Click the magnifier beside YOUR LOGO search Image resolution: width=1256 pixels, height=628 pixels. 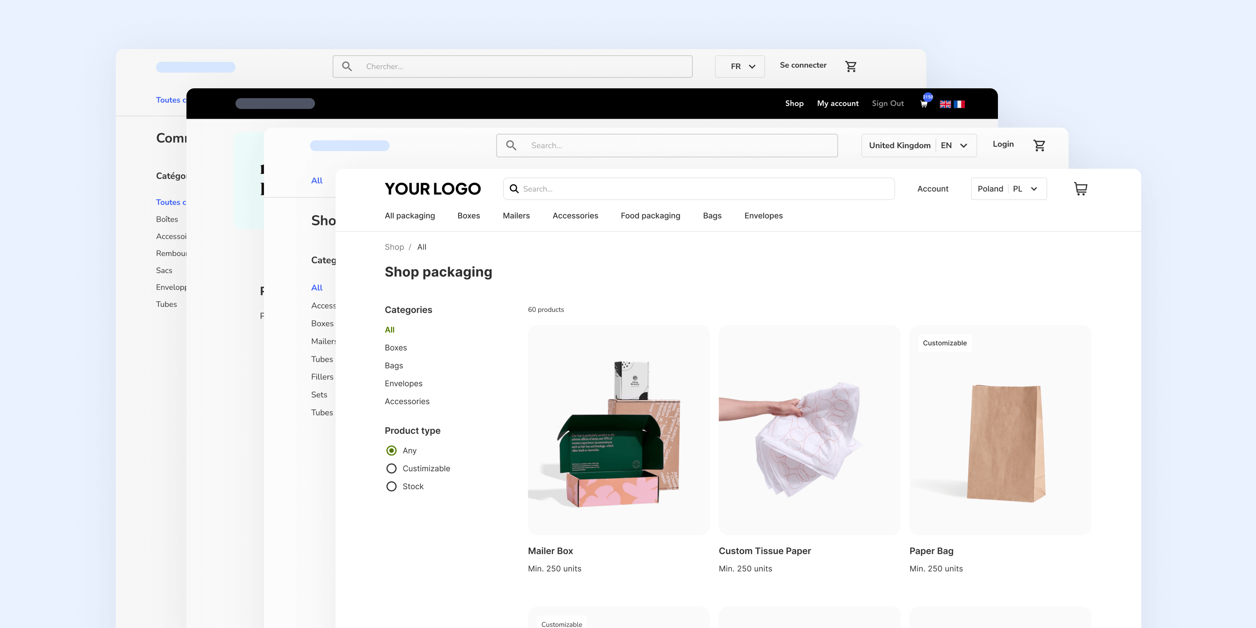tap(514, 189)
